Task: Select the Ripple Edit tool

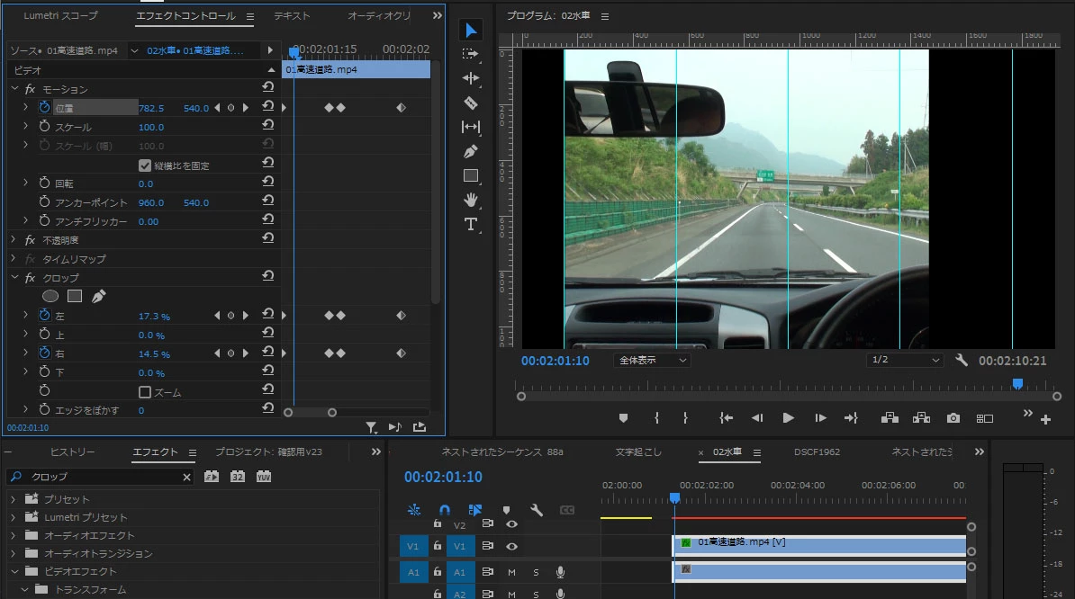Action: [471, 78]
